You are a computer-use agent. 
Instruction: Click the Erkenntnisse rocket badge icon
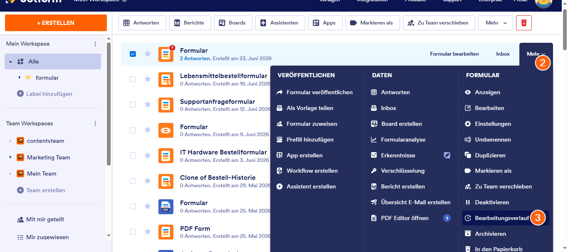coord(447,155)
